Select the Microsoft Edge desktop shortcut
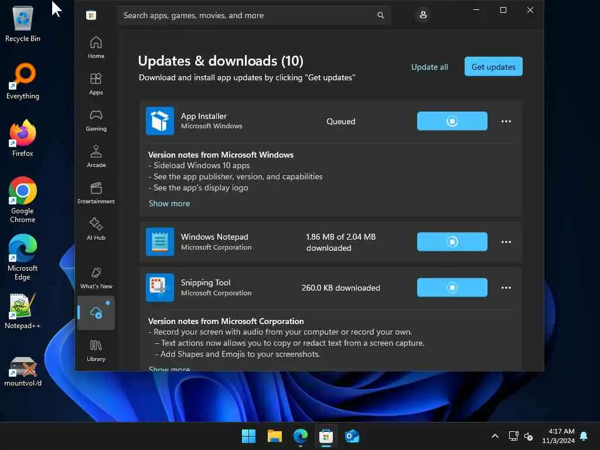 tap(23, 257)
